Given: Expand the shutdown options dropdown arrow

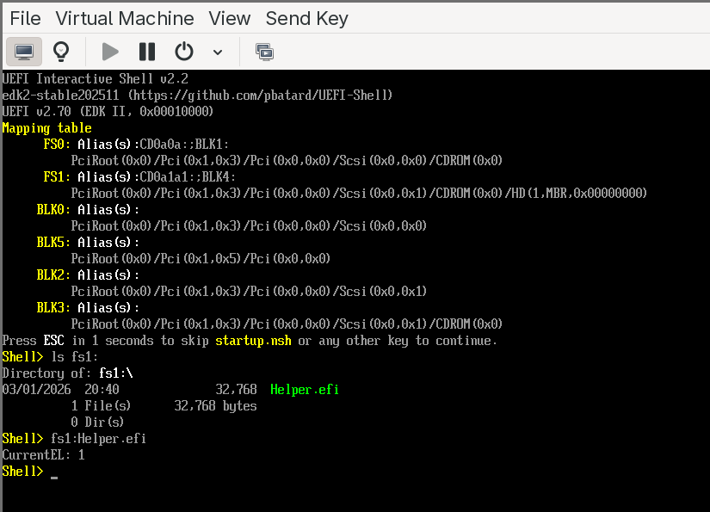Looking at the screenshot, I should point(218,52).
